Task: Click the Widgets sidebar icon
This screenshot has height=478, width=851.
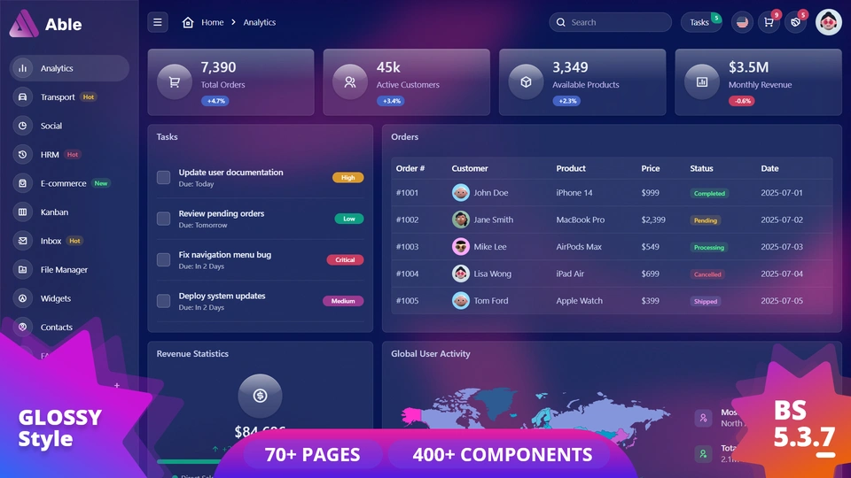Action: tap(22, 298)
